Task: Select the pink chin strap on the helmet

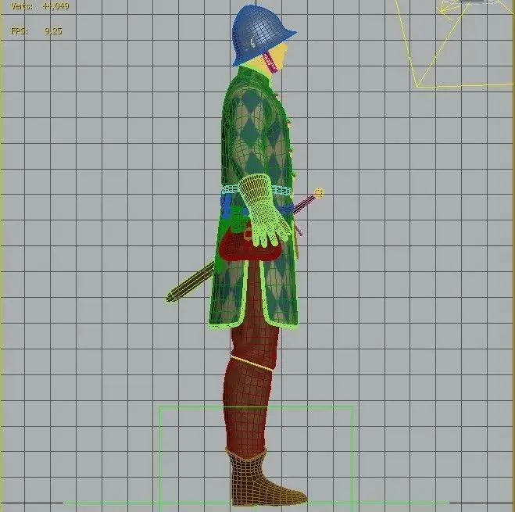Action: point(270,62)
